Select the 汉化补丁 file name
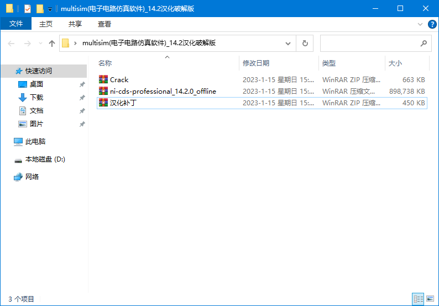Viewport: 439px width, 306px height. tap(123, 103)
